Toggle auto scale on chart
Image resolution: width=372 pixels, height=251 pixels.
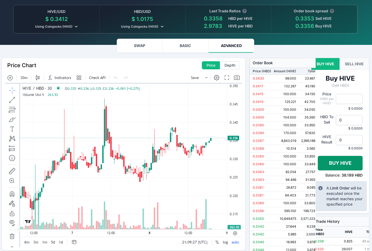235,242
